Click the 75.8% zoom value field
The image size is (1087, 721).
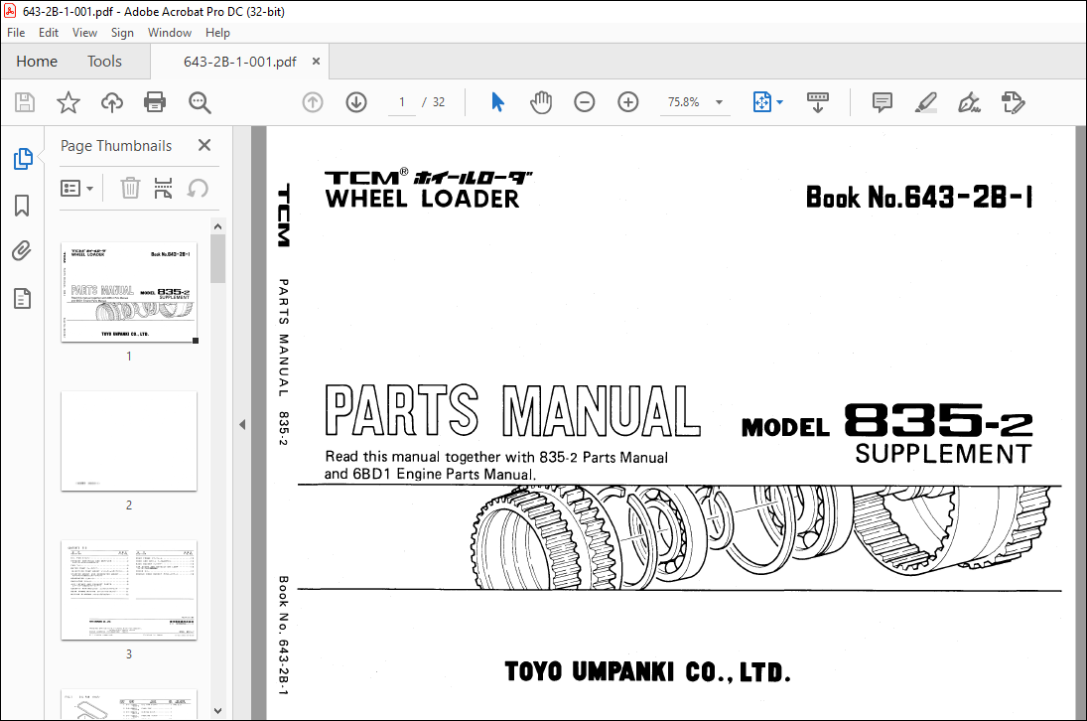[x=684, y=102]
